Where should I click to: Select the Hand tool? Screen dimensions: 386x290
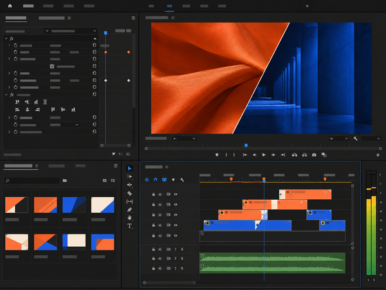click(129, 218)
